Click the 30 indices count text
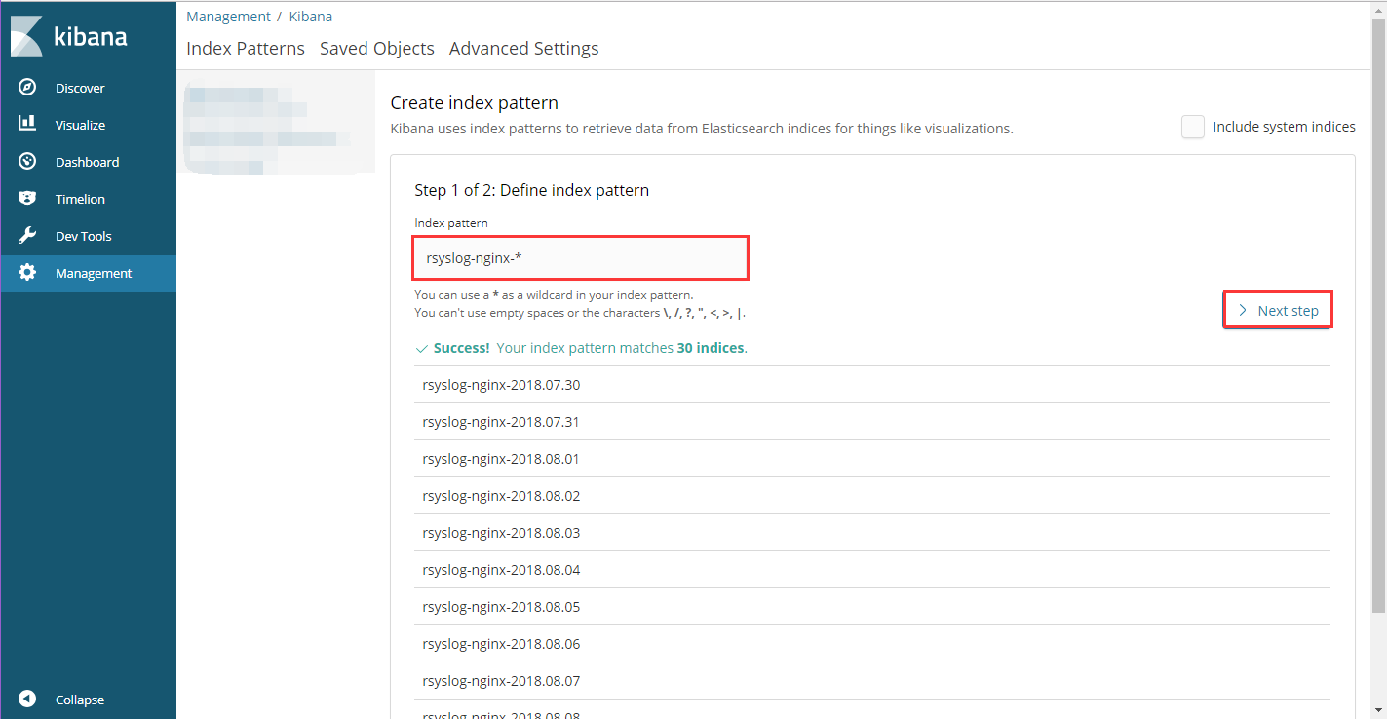 (x=711, y=348)
